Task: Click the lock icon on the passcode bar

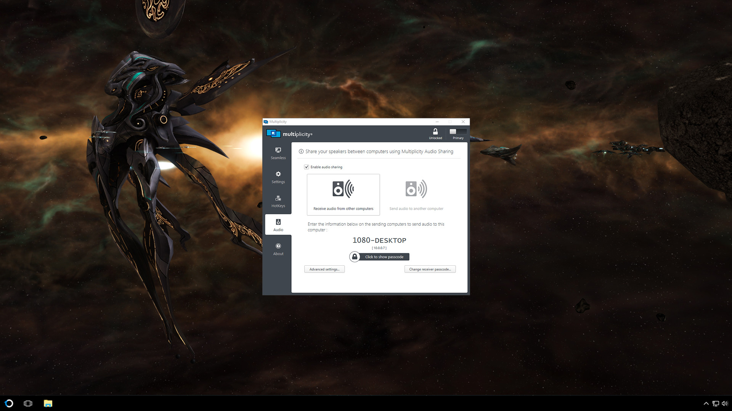Action: pos(355,256)
